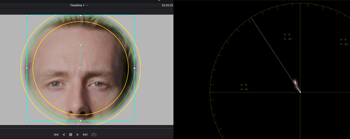Viewport: 350px width, 139px height.
Task: Toggle loop playback
Action: (x=94, y=134)
